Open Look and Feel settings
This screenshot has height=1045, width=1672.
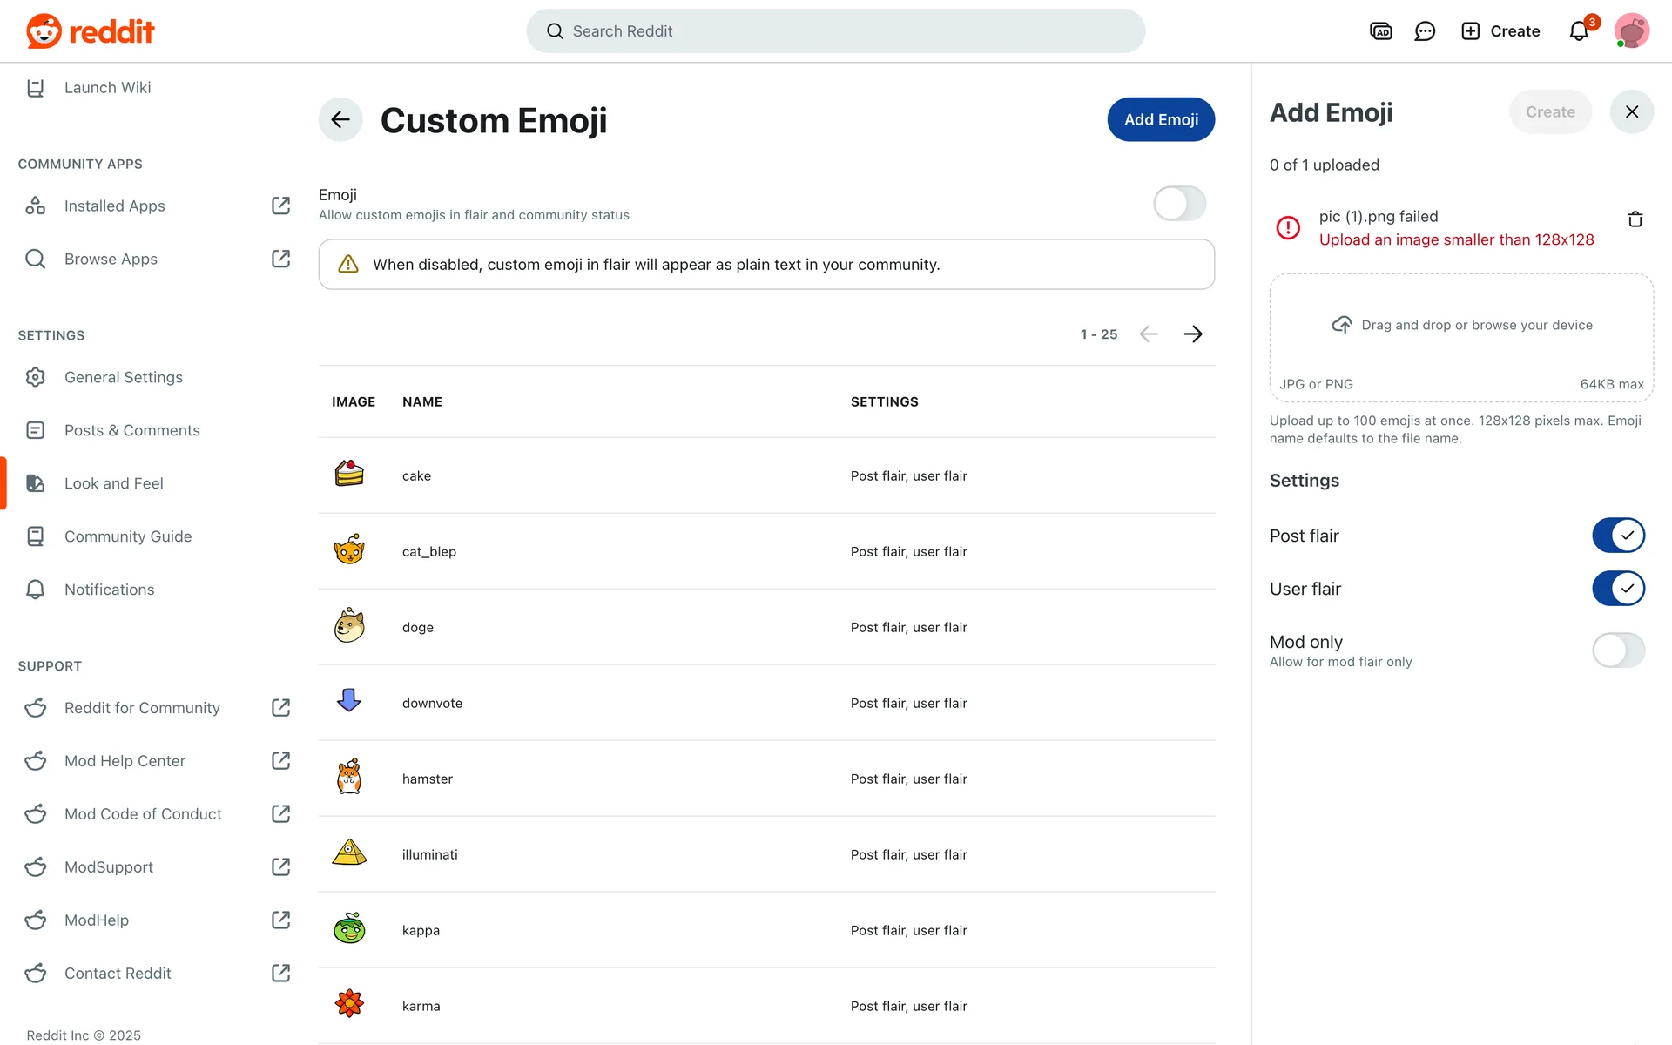tap(113, 483)
